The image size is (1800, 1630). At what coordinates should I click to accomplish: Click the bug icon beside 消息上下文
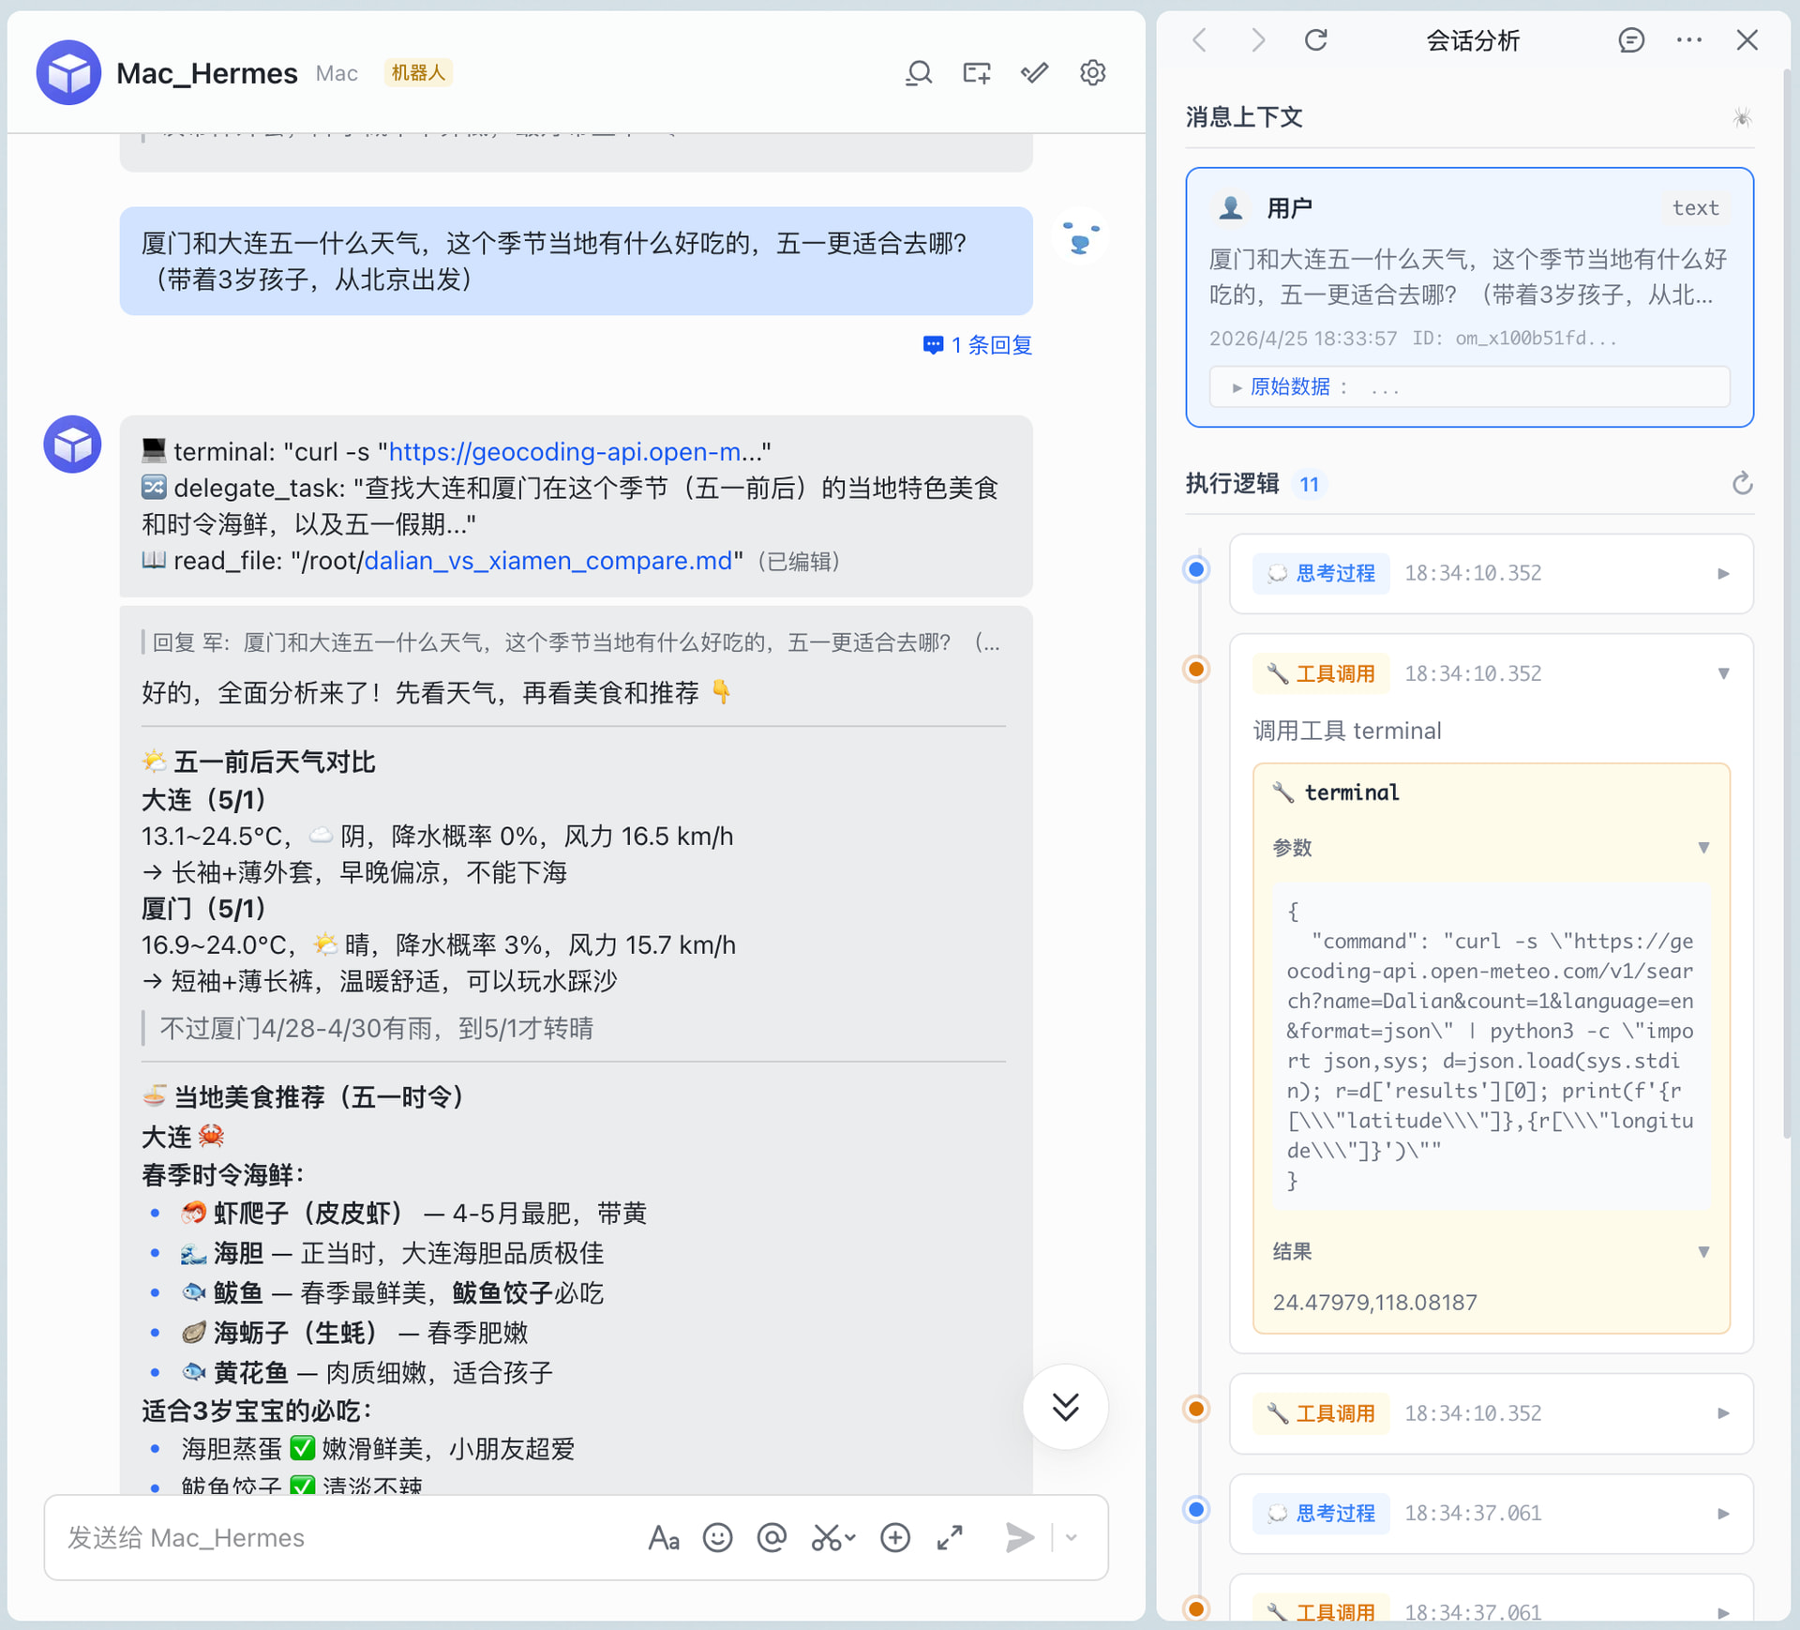click(x=1741, y=118)
